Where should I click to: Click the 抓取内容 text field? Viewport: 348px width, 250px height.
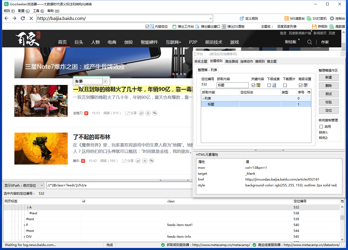pos(233,85)
